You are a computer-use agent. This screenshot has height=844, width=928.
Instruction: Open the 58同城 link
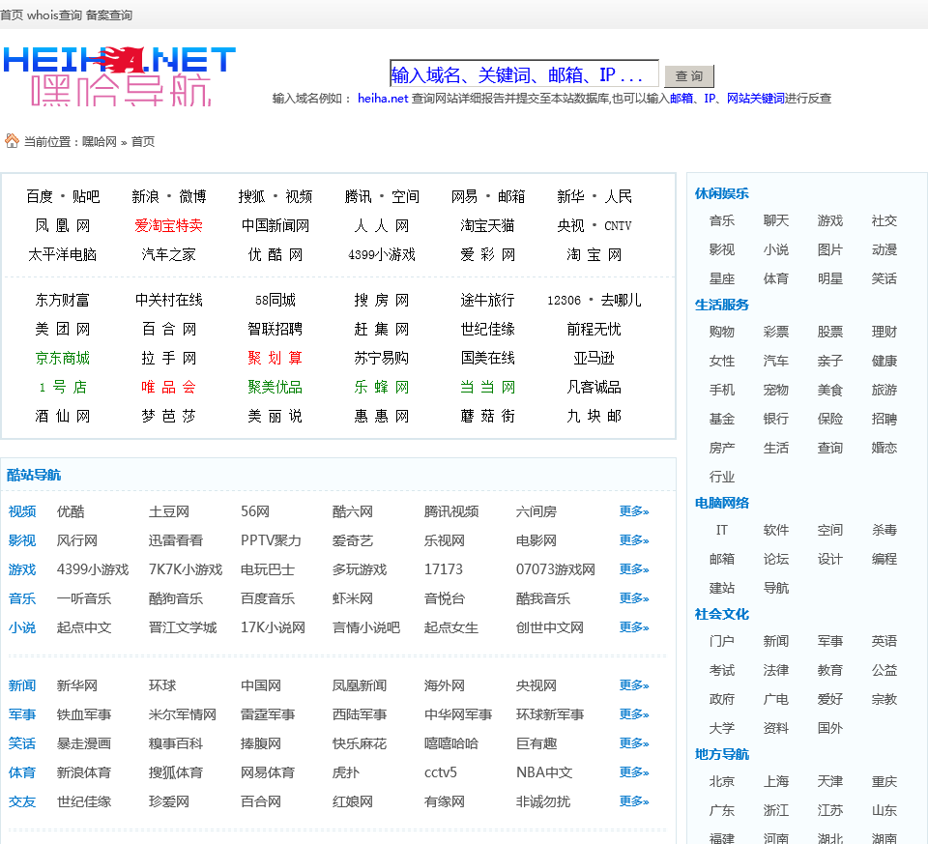[x=275, y=300]
